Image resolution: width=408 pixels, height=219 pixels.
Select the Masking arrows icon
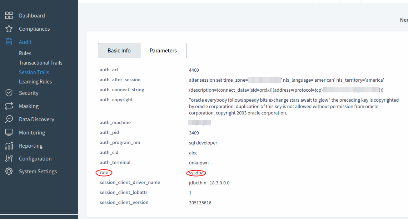(x=10, y=106)
